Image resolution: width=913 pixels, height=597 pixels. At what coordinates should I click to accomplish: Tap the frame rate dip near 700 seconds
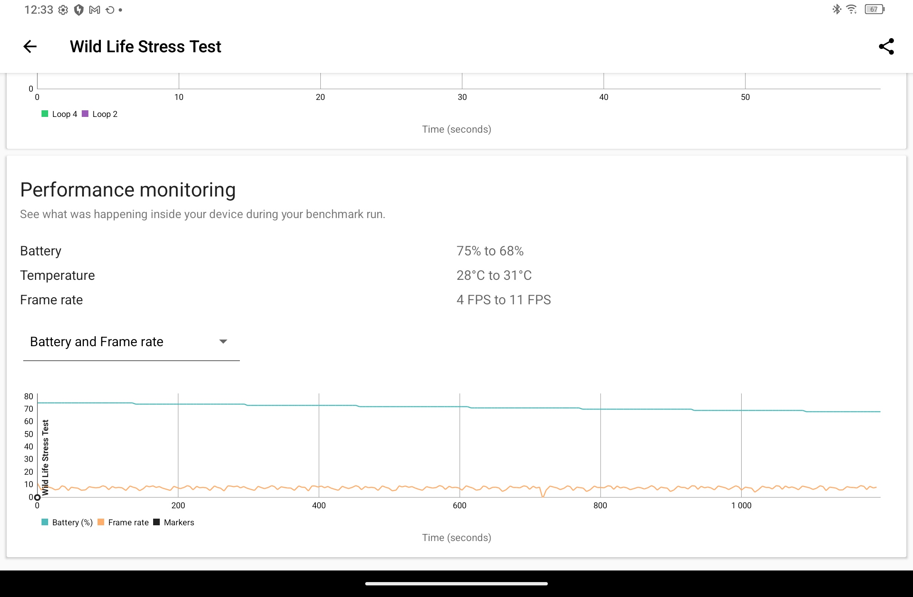pyautogui.click(x=543, y=494)
